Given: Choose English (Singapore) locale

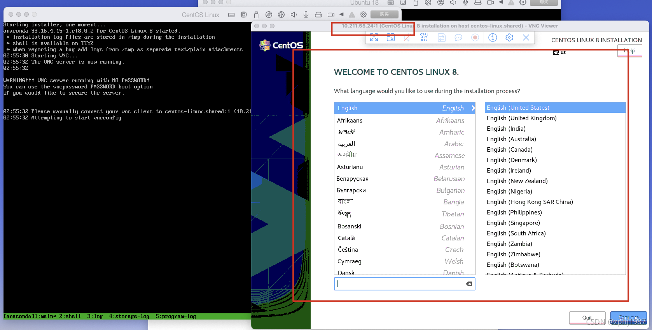Looking at the screenshot, I should tap(555, 223).
